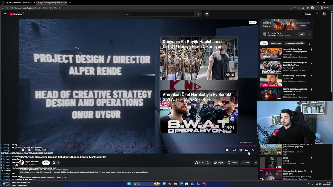Show hidden system tray icons
333x187 pixels.
point(308,184)
